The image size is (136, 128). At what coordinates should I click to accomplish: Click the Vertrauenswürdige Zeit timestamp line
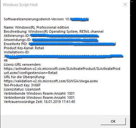(x=40, y=102)
